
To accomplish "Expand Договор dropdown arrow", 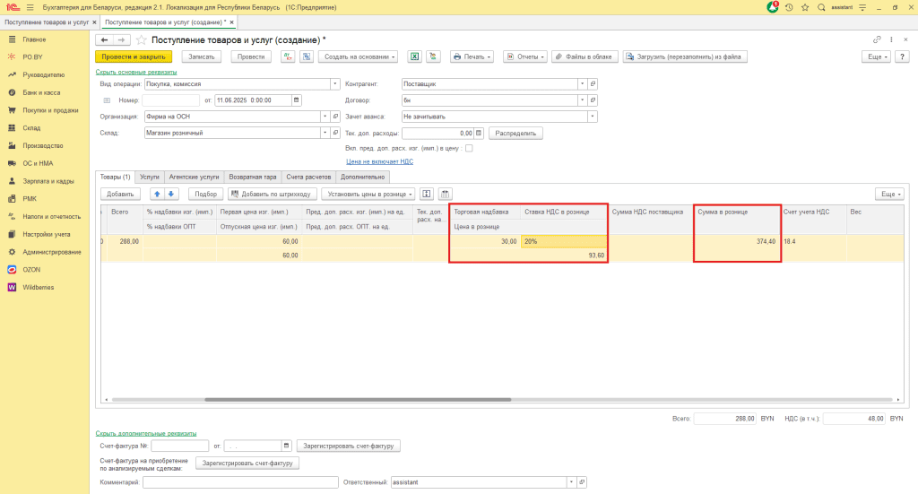I will 582,100.
